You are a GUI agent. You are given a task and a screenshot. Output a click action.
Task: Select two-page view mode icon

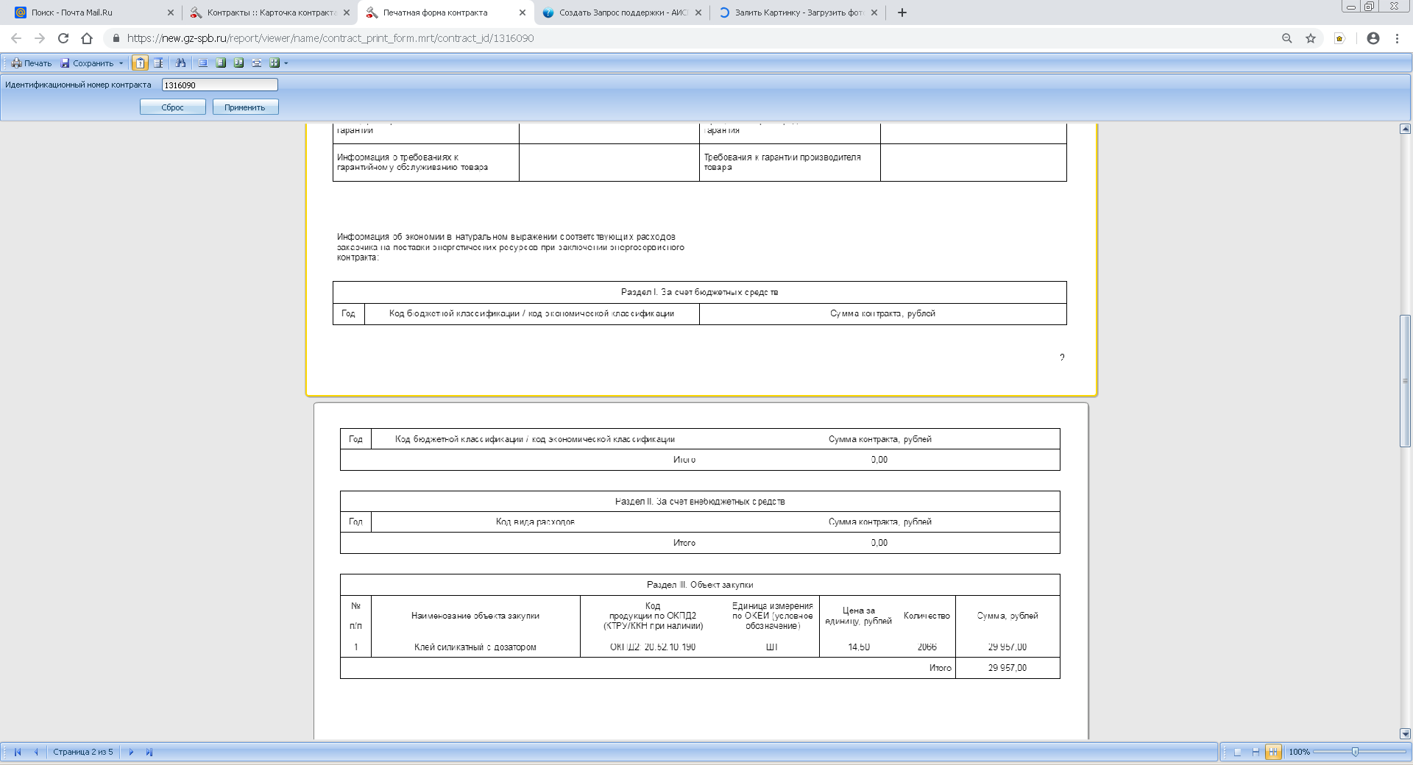pyautogui.click(x=238, y=63)
